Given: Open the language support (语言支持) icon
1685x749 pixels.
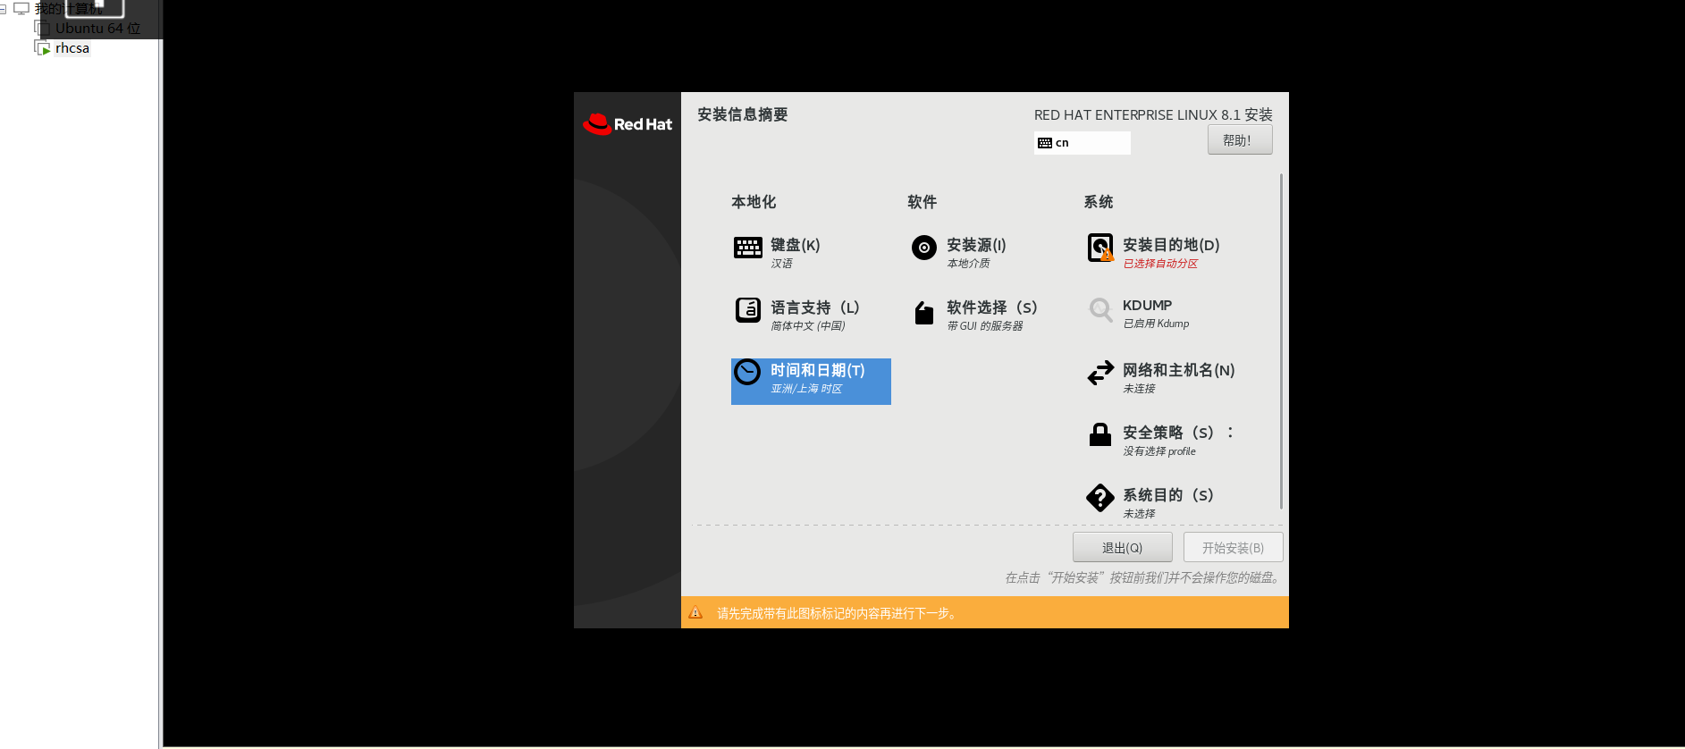Looking at the screenshot, I should 747,310.
